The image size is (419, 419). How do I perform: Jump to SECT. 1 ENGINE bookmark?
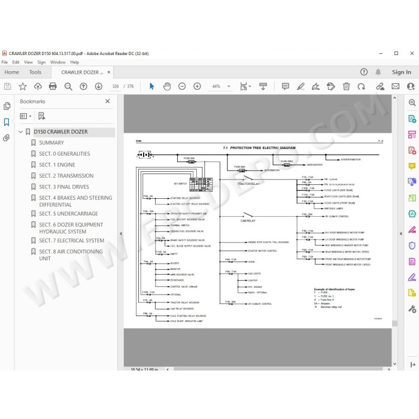click(57, 165)
